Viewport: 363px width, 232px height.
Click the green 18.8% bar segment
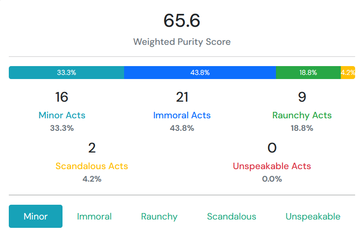308,73
